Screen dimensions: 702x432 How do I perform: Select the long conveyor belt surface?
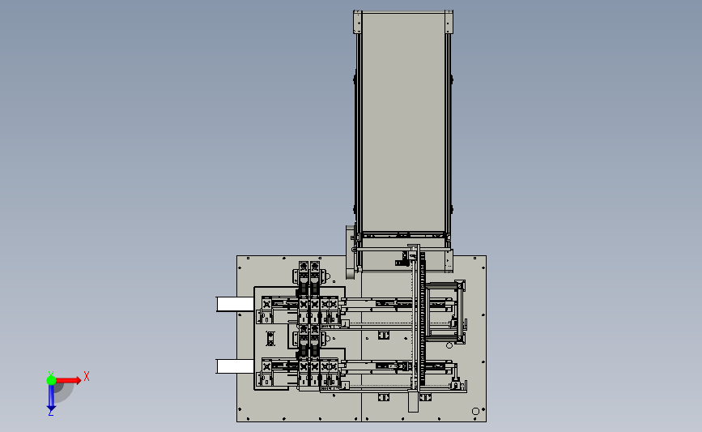click(x=403, y=122)
